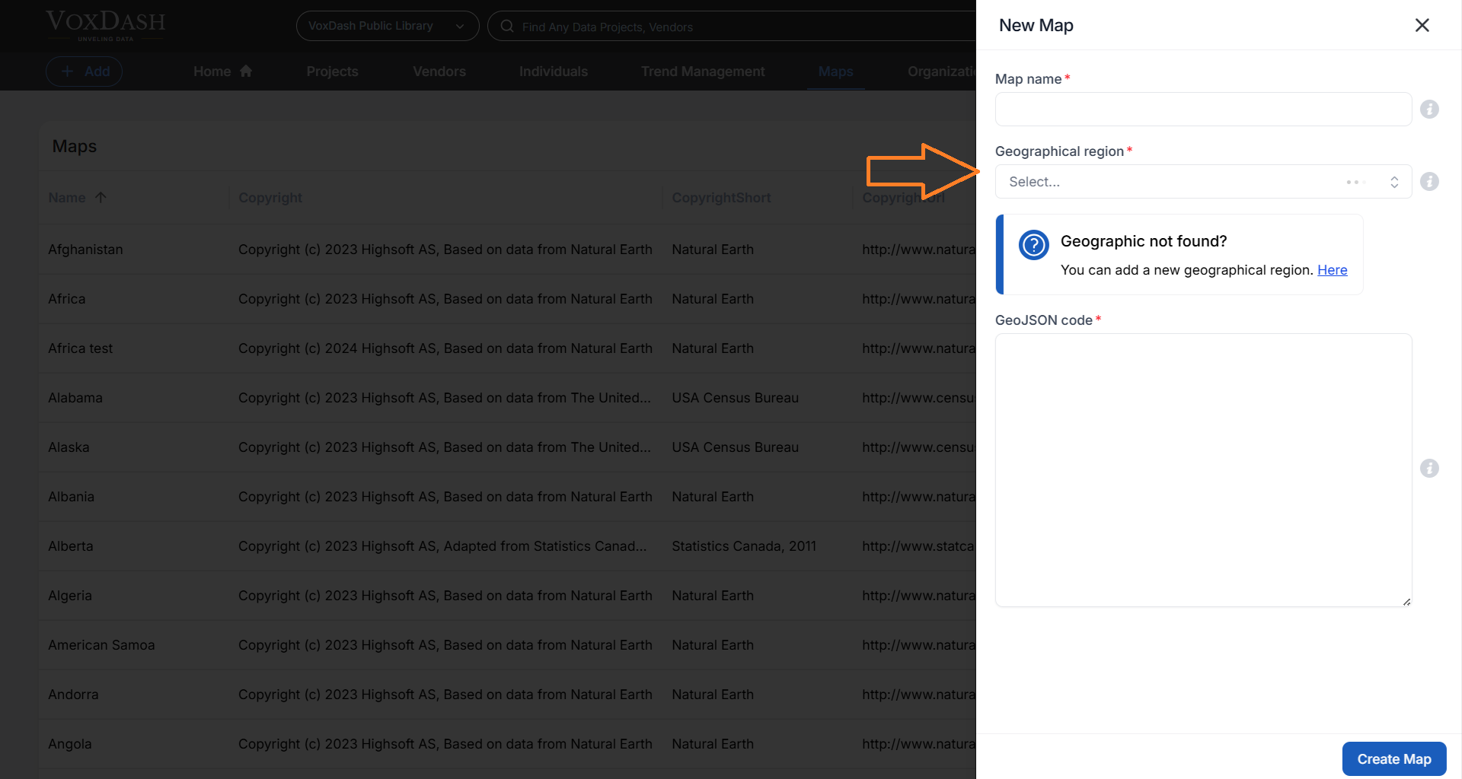Click the Geographical region info icon
The width and height of the screenshot is (1462, 779).
pos(1429,182)
